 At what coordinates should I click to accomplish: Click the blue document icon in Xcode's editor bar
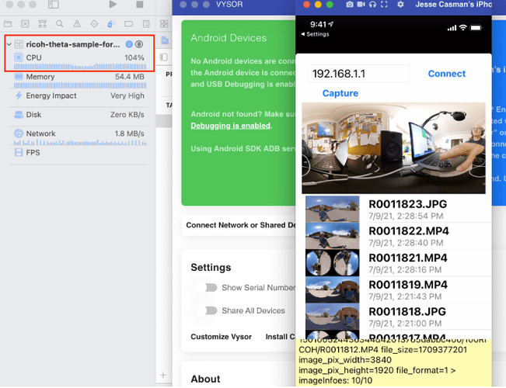point(165,40)
